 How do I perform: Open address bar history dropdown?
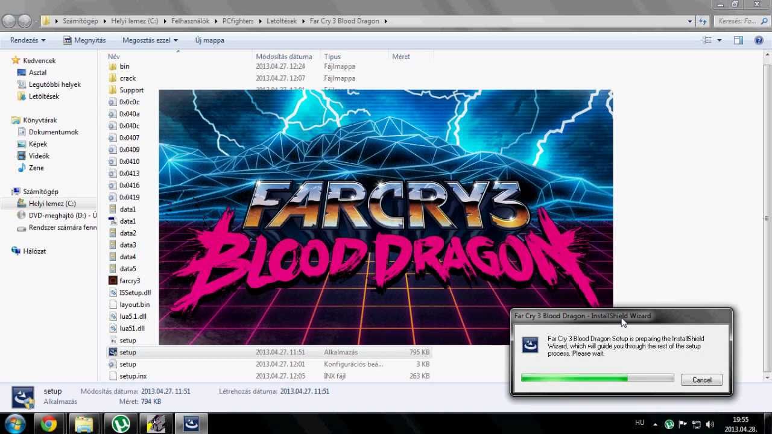click(690, 21)
